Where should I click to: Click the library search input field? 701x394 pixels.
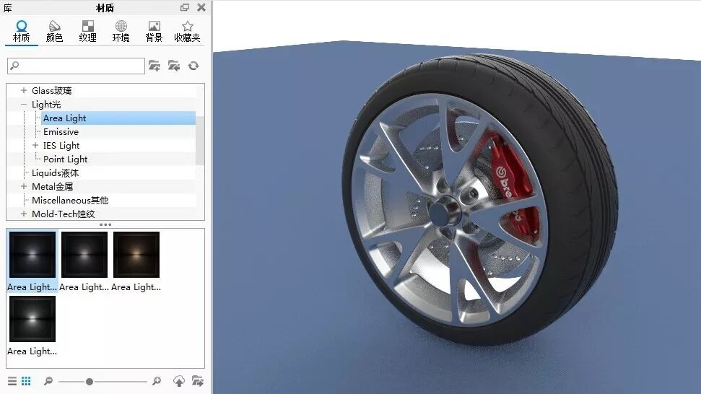[x=76, y=66]
